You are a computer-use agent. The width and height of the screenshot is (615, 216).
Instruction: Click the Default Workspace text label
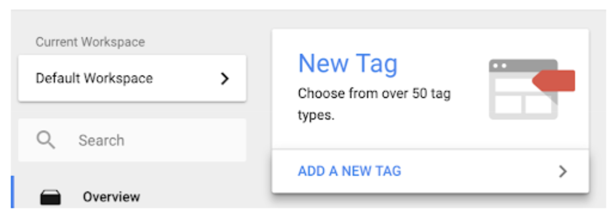tap(94, 78)
